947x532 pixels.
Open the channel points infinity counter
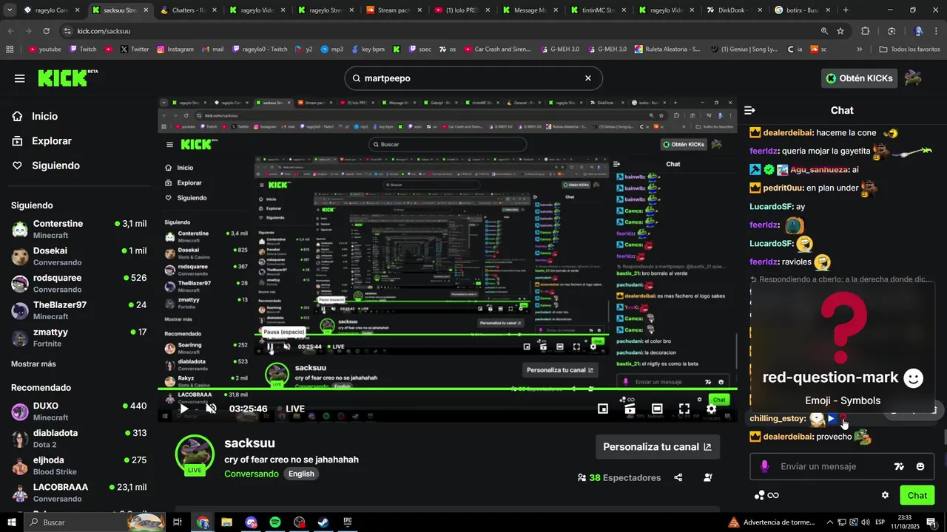pos(766,495)
